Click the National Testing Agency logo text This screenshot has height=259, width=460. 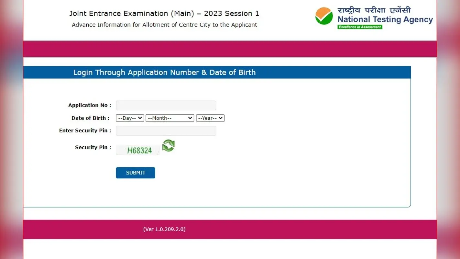pyautogui.click(x=385, y=20)
